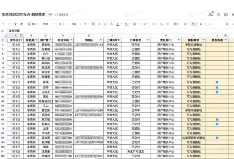Screen dimensions: 234x159
Task: Select the 叶健政 cell in row 126
Action: 46,156
